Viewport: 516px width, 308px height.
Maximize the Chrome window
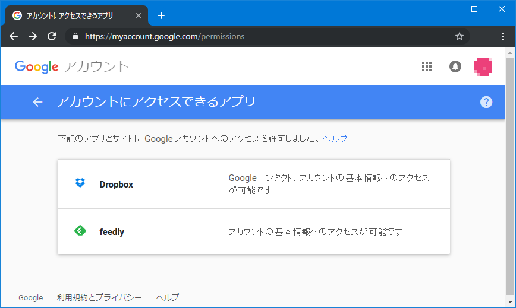(x=474, y=9)
